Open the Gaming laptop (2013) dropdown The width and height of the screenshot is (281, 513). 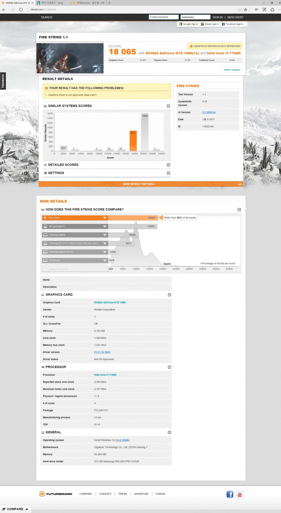(105, 252)
